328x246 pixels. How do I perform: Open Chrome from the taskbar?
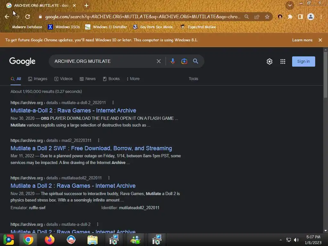point(28,240)
